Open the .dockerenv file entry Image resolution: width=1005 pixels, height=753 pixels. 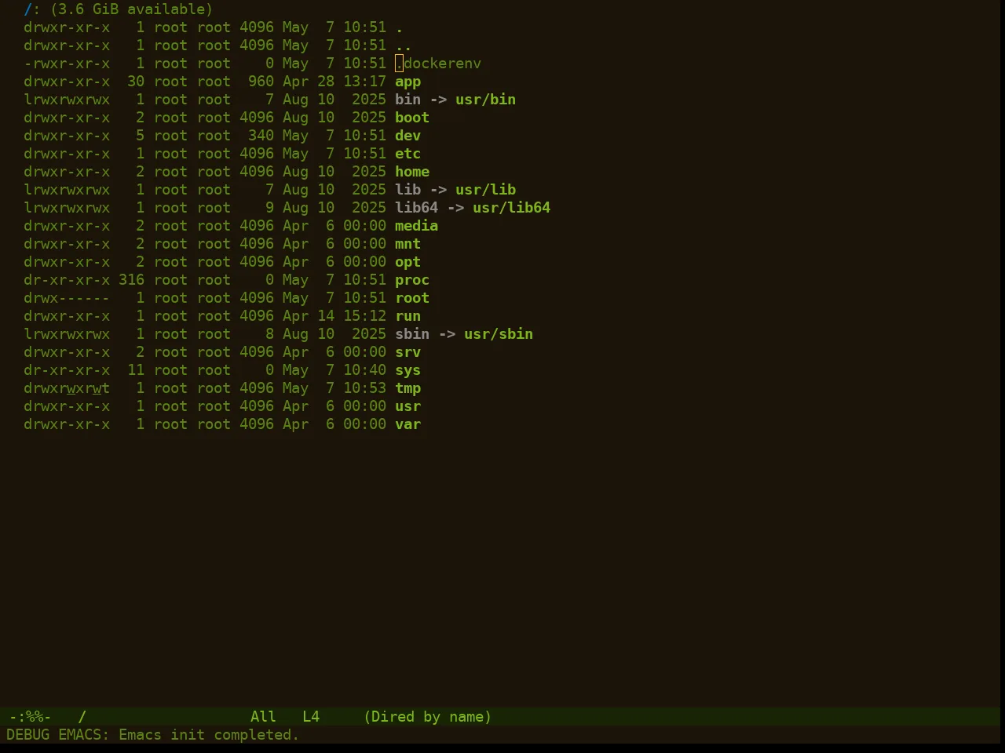click(438, 64)
